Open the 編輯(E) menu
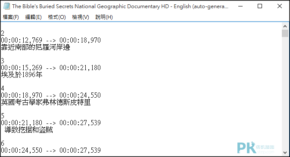 click(x=33, y=17)
